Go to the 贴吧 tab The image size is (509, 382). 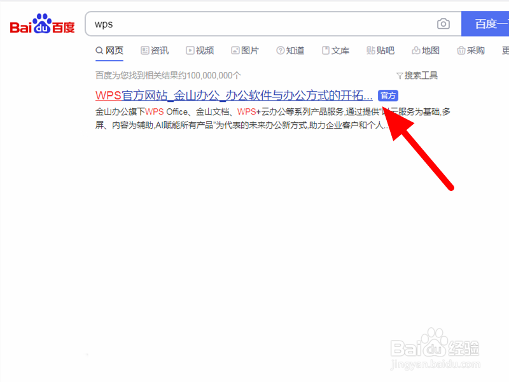pos(380,51)
